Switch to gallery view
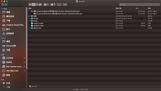The height and width of the screenshot is (91, 161). pyautogui.click(x=40, y=5)
